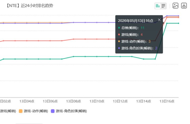Click green line point at 13日16点
This screenshot has height=124, width=190.
point(167,23)
